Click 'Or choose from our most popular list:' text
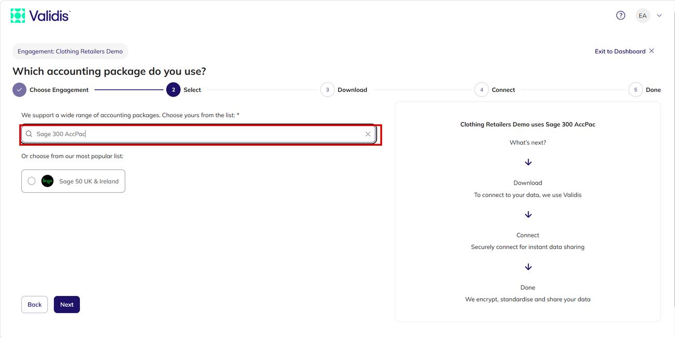The image size is (675, 338). pyautogui.click(x=72, y=156)
